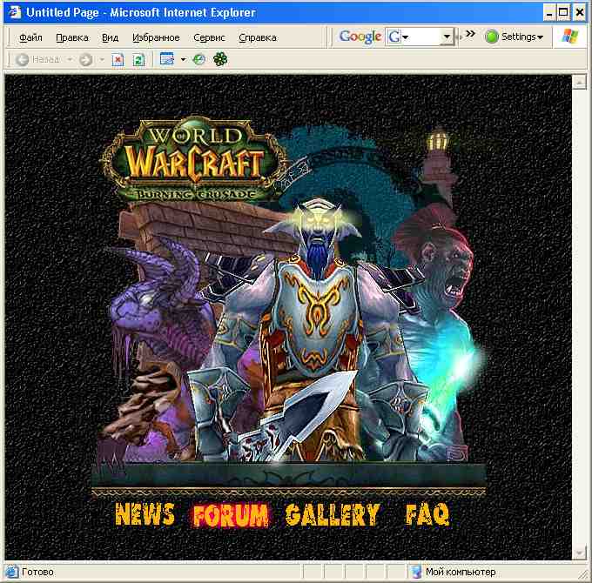592x583 pixels.
Task: Click the World of Warcraft logo
Action: point(194,160)
